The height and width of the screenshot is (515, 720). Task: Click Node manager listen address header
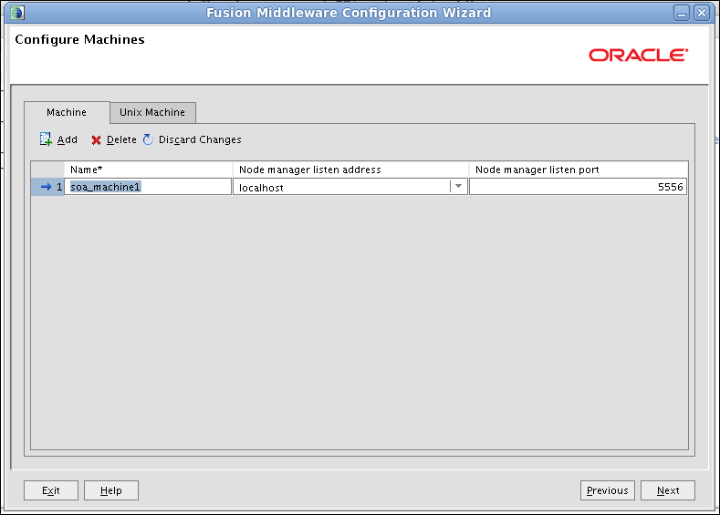[x=350, y=170]
